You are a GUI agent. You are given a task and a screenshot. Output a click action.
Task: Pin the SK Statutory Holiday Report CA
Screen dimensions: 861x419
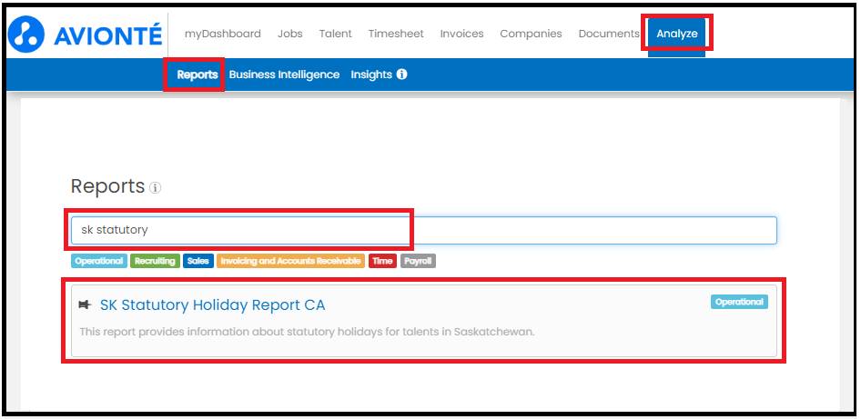pyautogui.click(x=85, y=304)
